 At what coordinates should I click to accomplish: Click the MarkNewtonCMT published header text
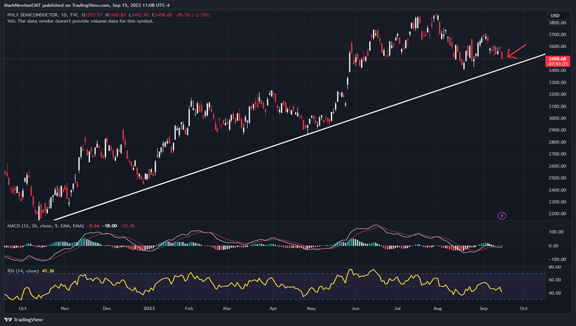pos(87,5)
